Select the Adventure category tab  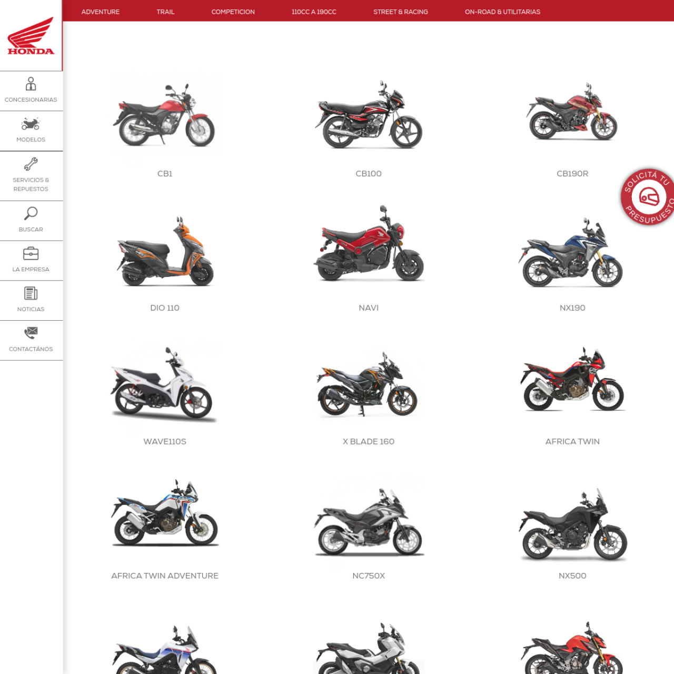pyautogui.click(x=101, y=12)
